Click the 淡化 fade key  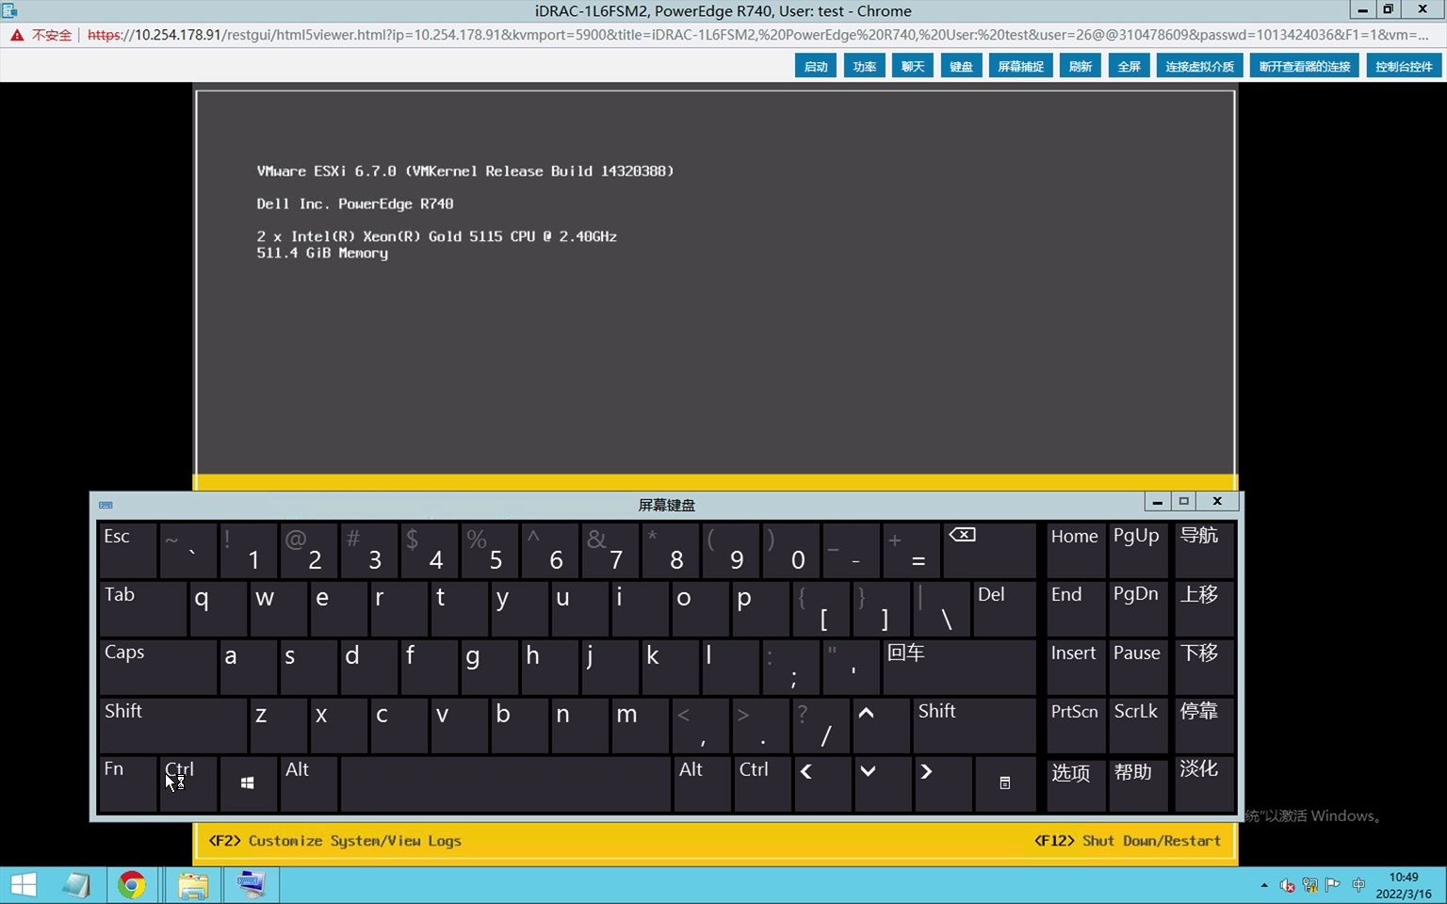pyautogui.click(x=1203, y=783)
